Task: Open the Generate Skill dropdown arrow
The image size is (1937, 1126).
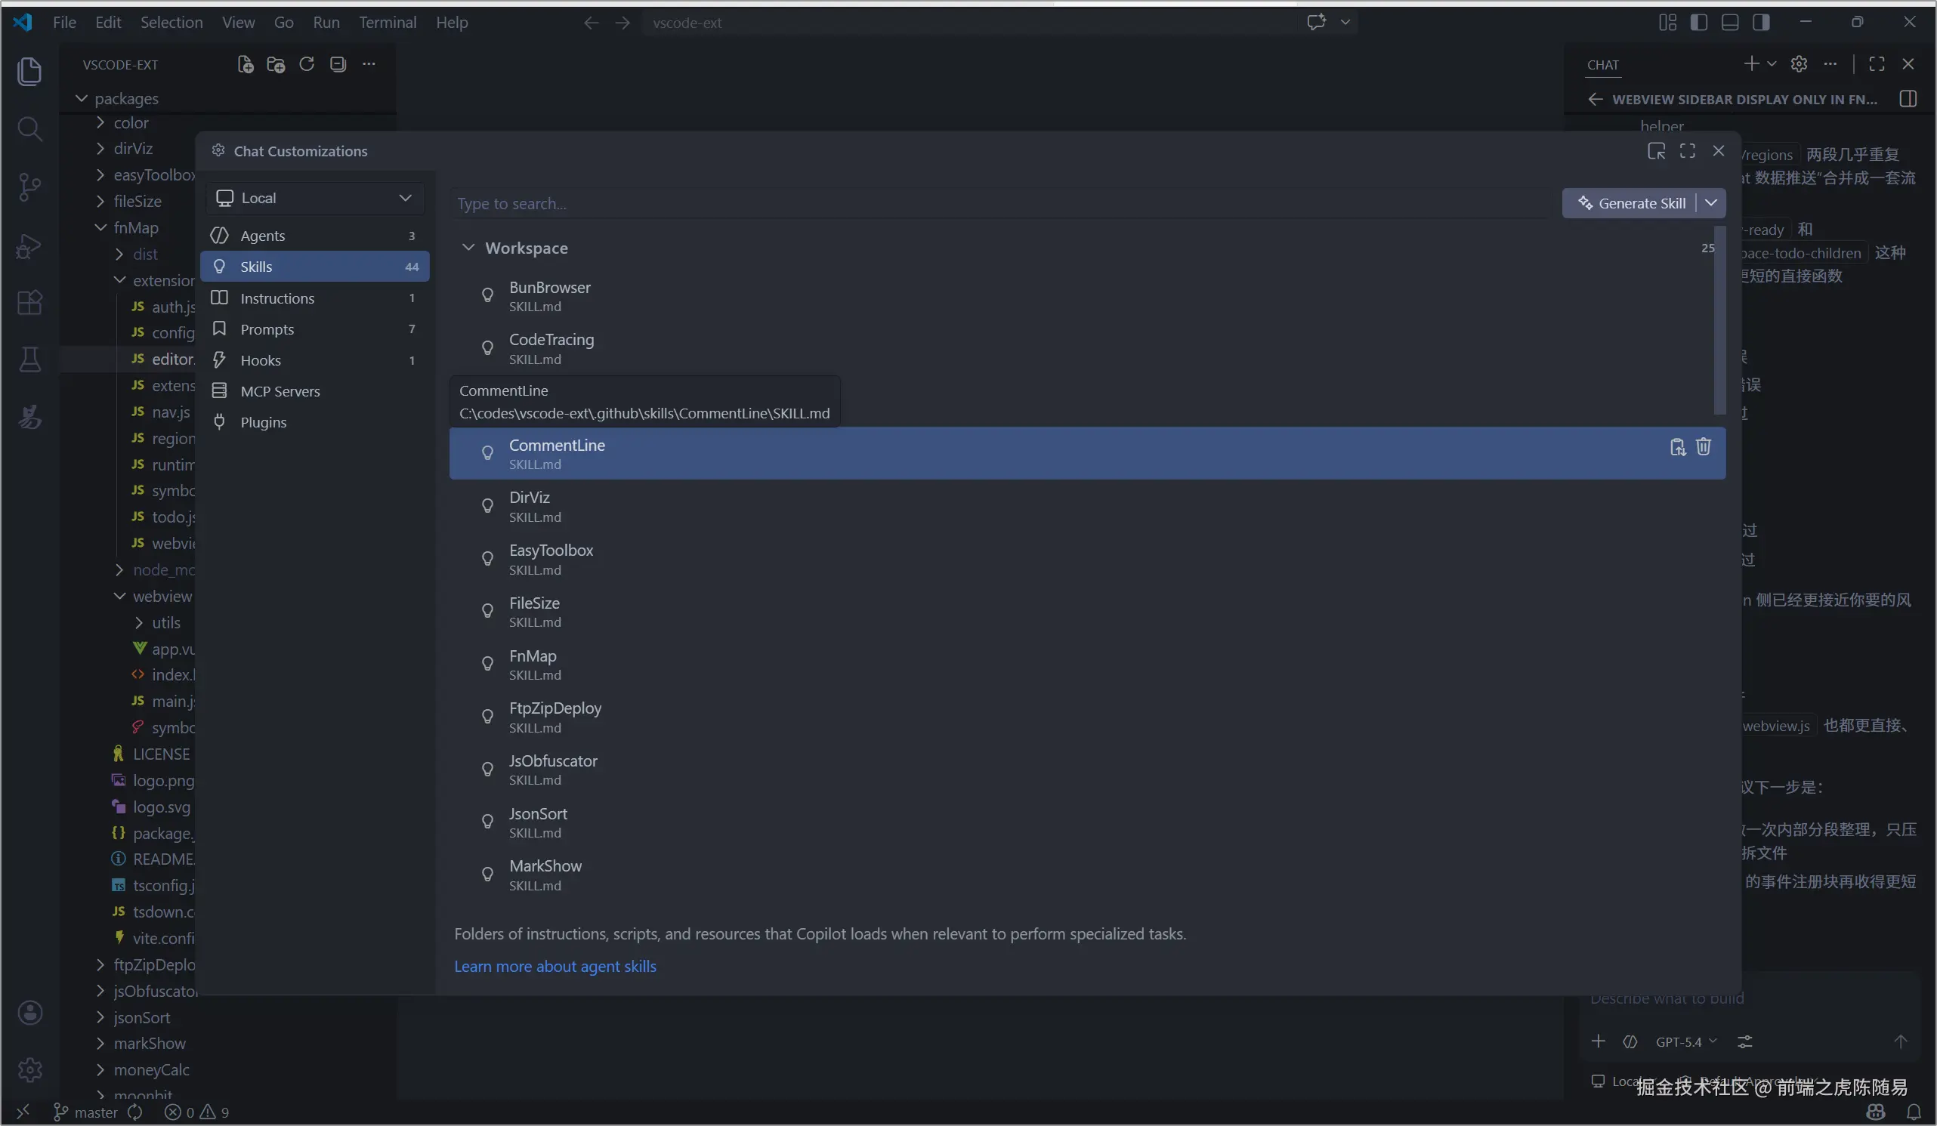Action: (x=1711, y=203)
